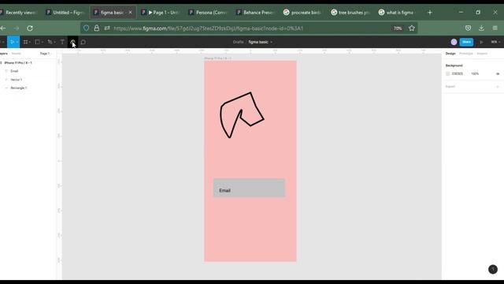Click the Share button
Viewport: 504px width, 284px height.
(x=466, y=42)
